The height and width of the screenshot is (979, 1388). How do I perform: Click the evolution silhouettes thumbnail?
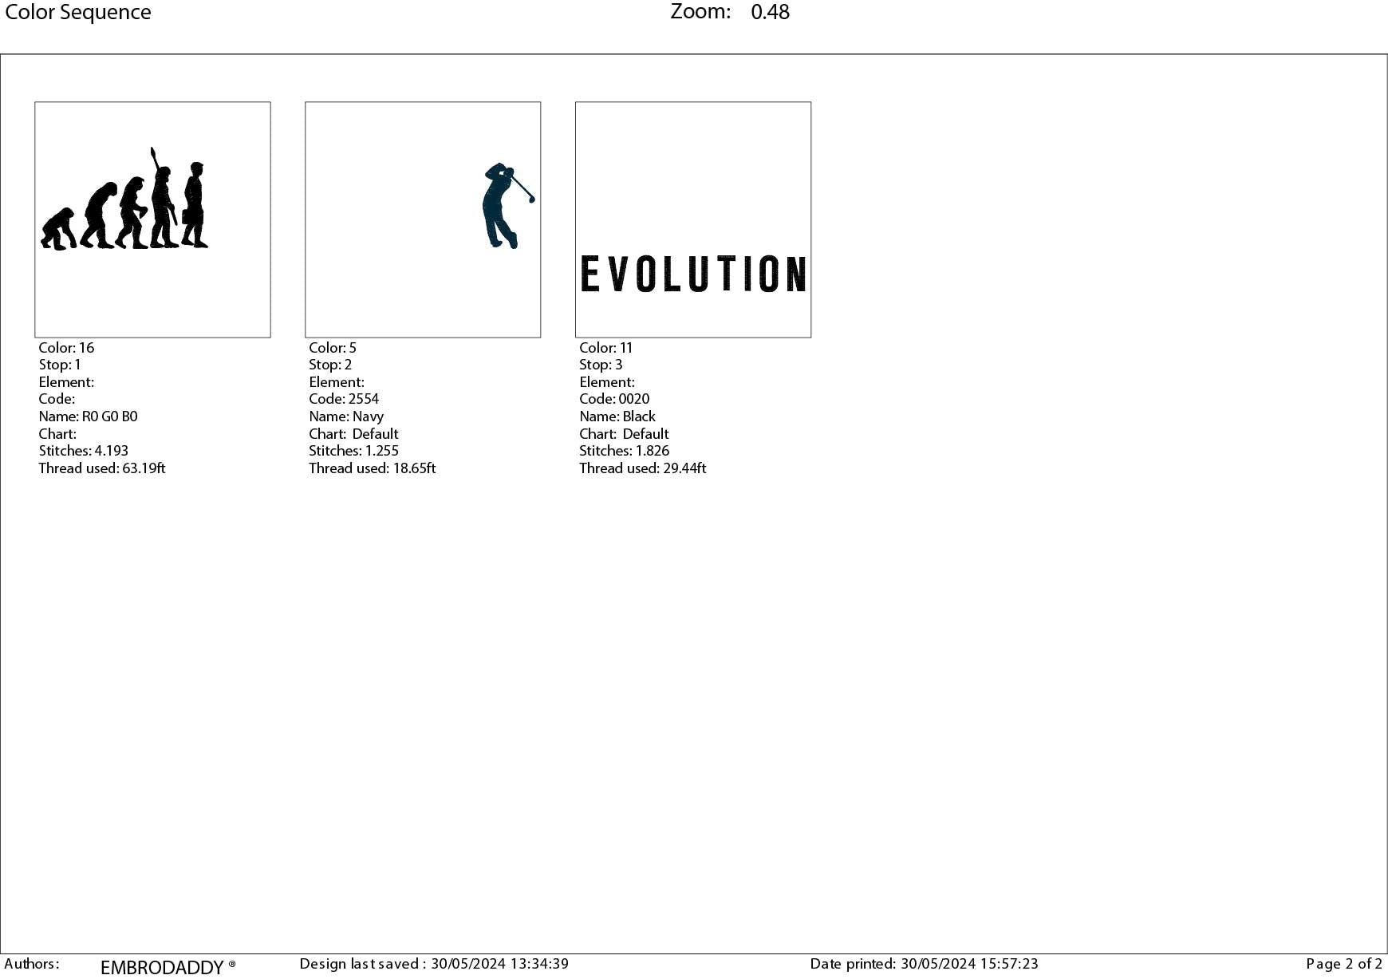point(152,219)
